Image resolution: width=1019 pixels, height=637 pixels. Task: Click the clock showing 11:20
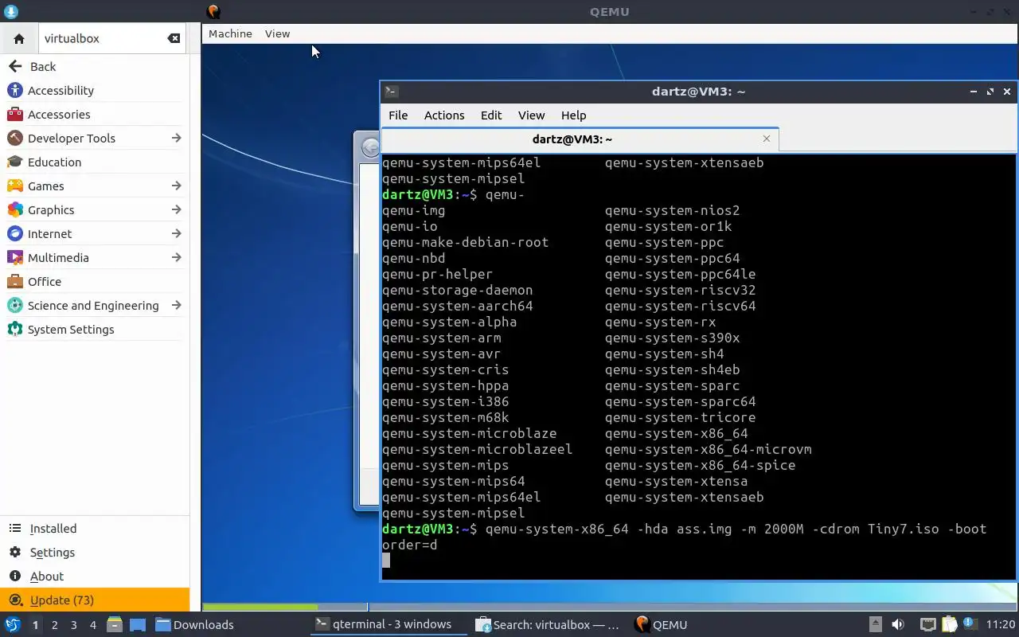click(1000, 624)
